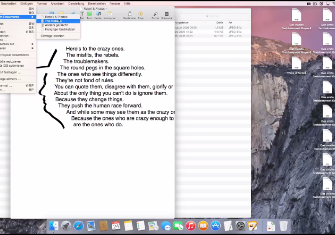Open the Darstellung menu

pos(76,3)
